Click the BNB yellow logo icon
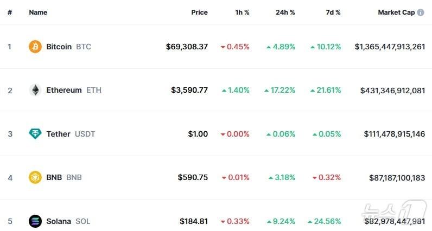Viewport: 432px width, 231px height. tap(35, 177)
